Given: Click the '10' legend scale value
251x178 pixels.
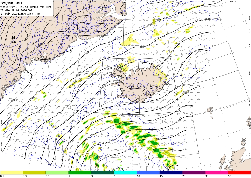Looking at the screenshot, I should pyautogui.click(x=138, y=176).
